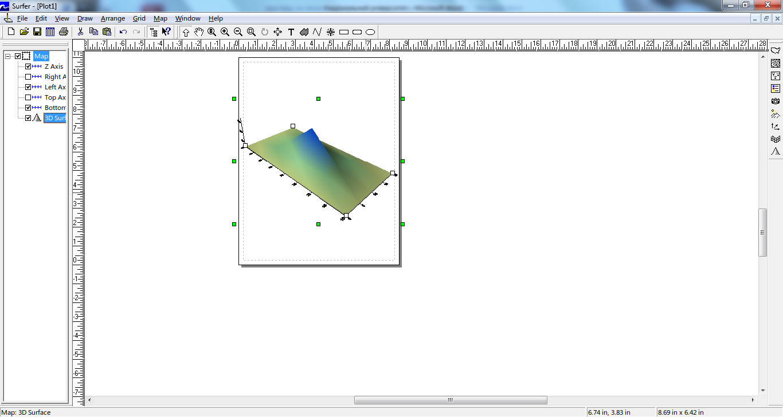Click the horizontal scrollbar thumb
The height and width of the screenshot is (417, 783).
tap(451, 400)
